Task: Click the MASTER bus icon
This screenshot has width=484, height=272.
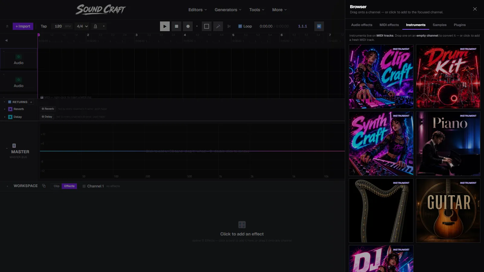Action: 14,146
